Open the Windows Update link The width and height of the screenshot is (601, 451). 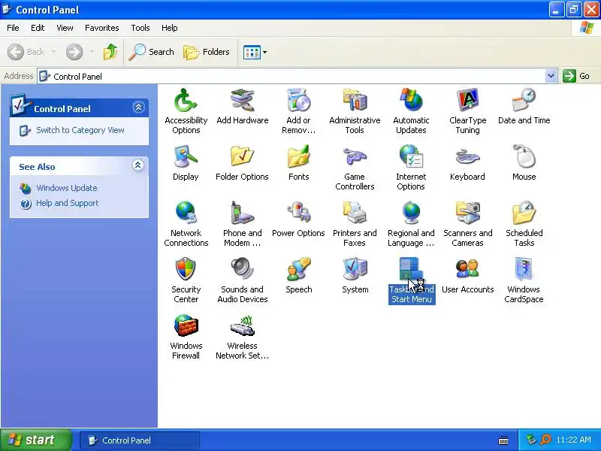click(67, 188)
